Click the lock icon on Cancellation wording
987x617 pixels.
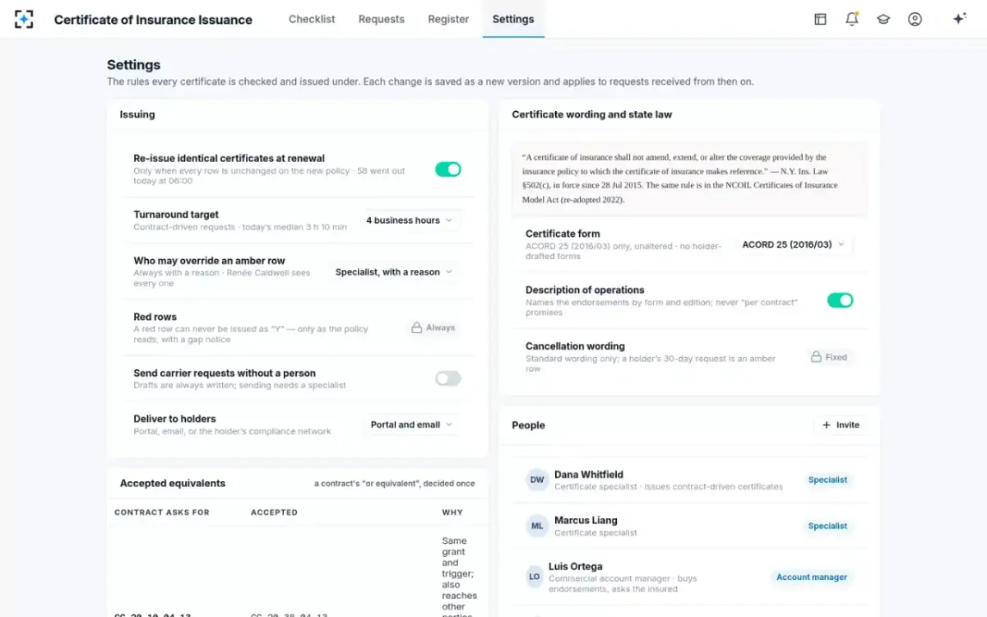816,357
